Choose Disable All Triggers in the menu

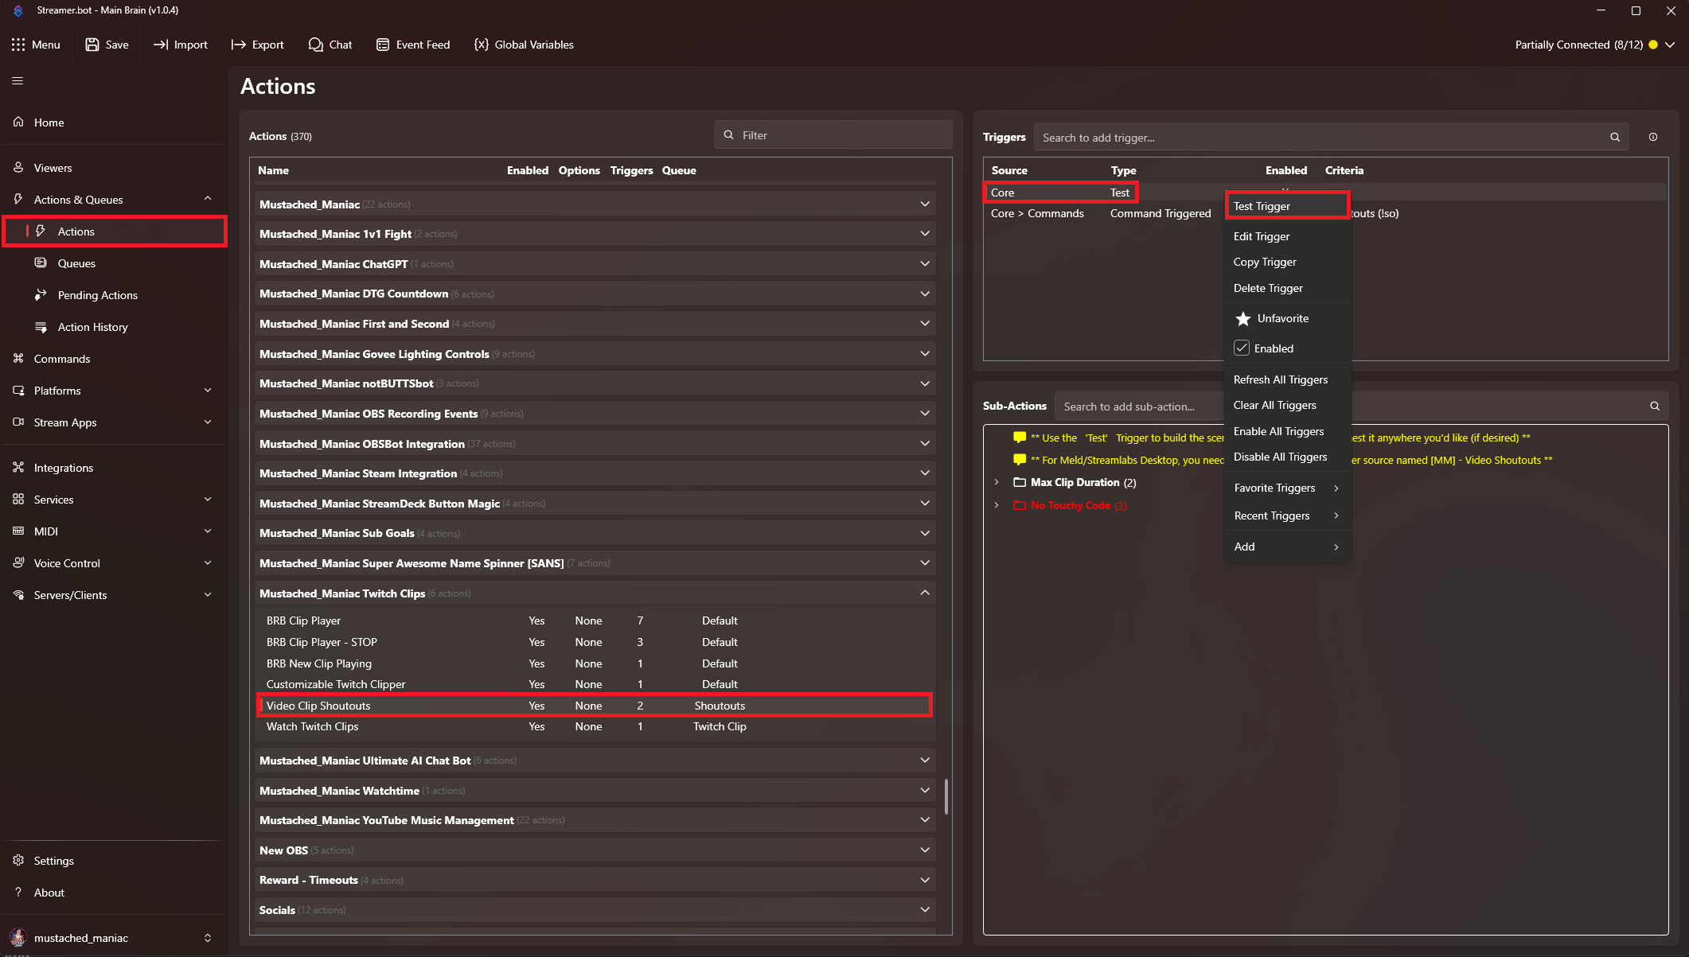tap(1280, 457)
